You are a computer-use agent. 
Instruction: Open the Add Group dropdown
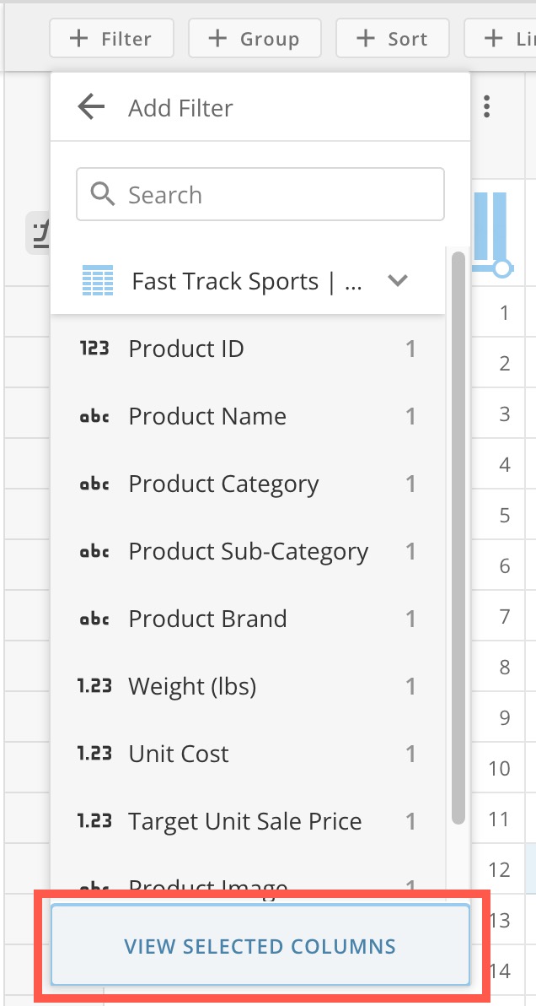(254, 37)
